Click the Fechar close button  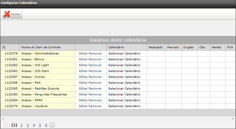12,14
